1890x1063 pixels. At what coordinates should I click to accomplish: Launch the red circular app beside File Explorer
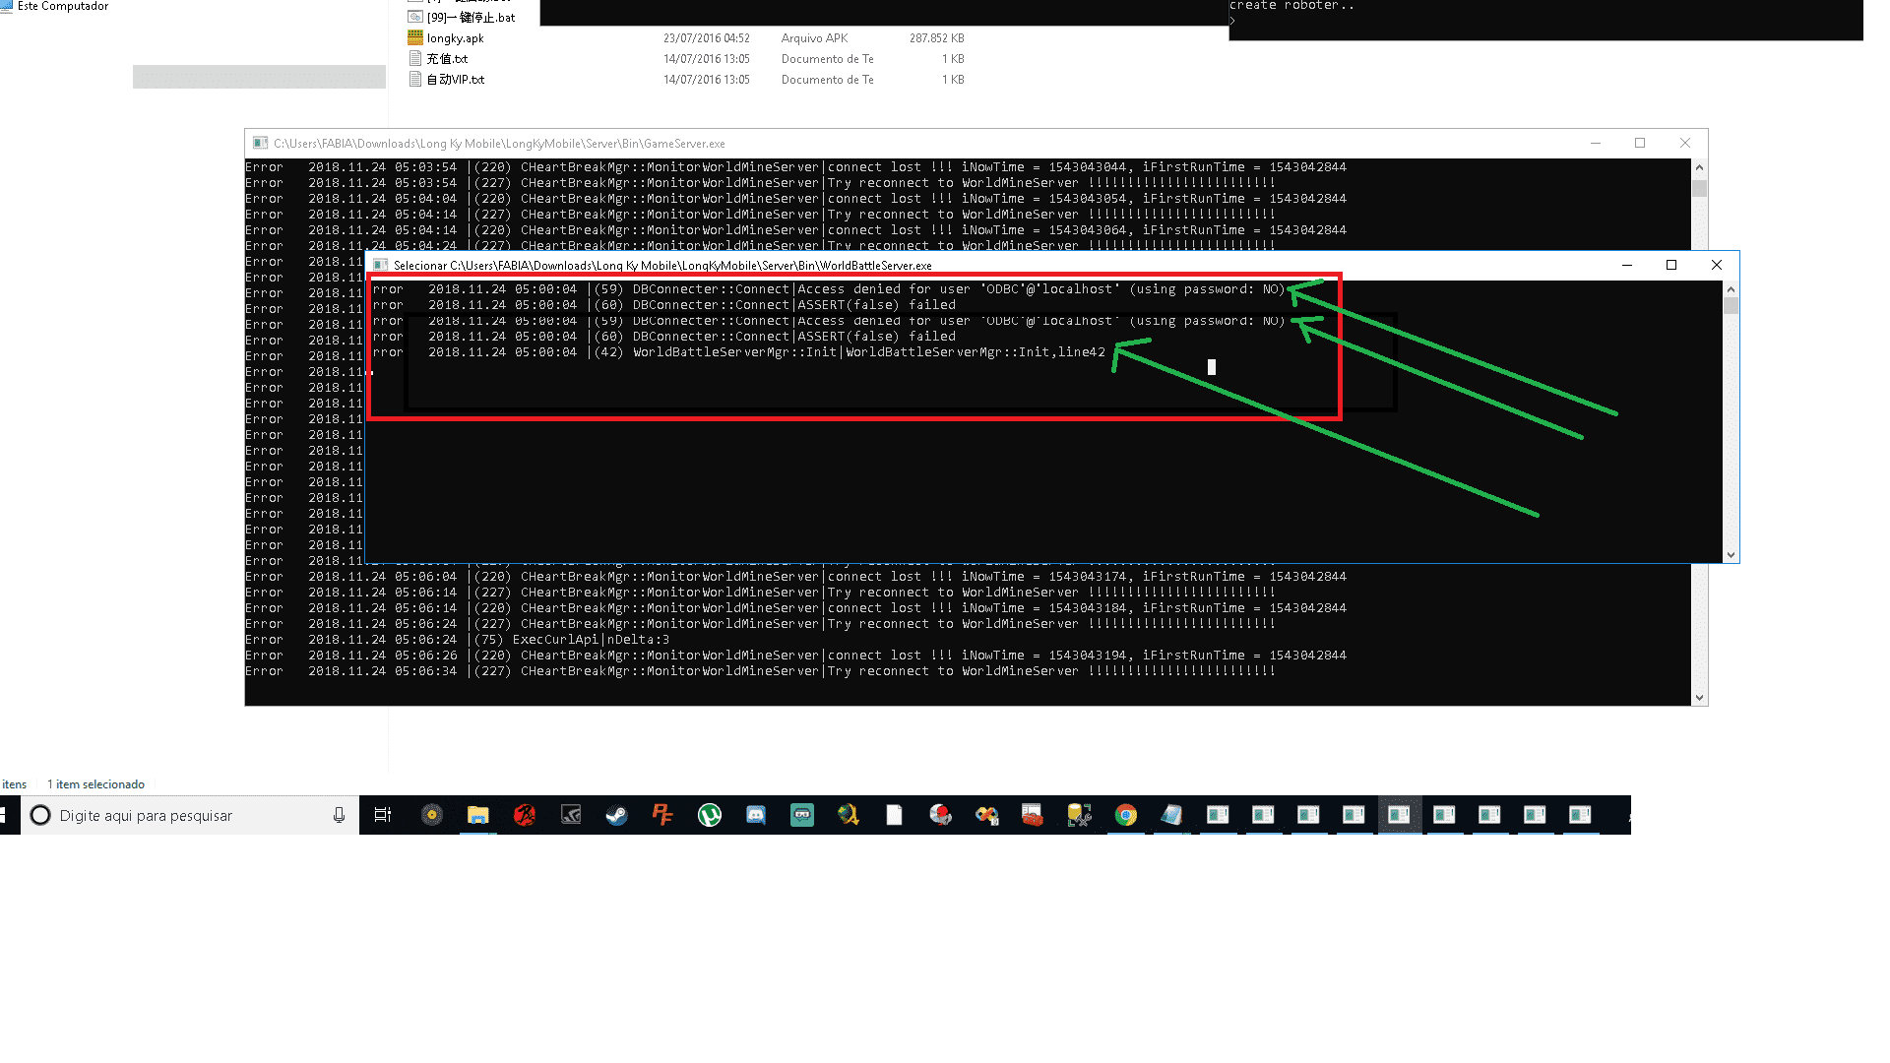tap(524, 815)
